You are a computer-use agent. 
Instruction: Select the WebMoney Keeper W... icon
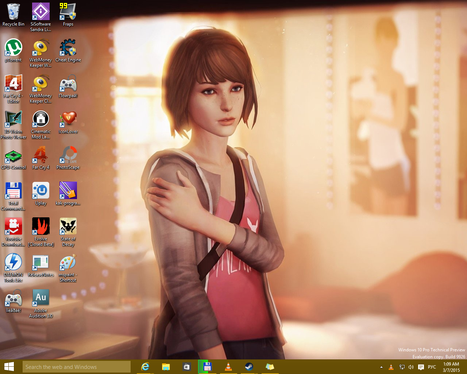point(41,53)
